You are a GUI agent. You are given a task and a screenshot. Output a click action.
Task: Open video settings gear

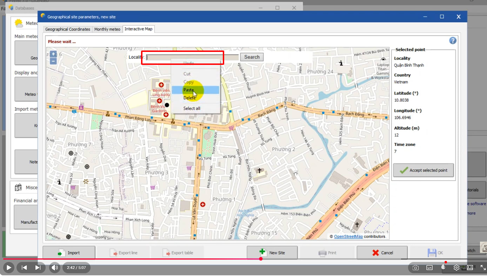pyautogui.click(x=456, y=268)
